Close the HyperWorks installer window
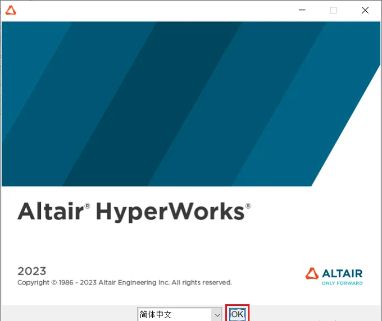Screen dimensions: 382x321 (x=365, y=10)
